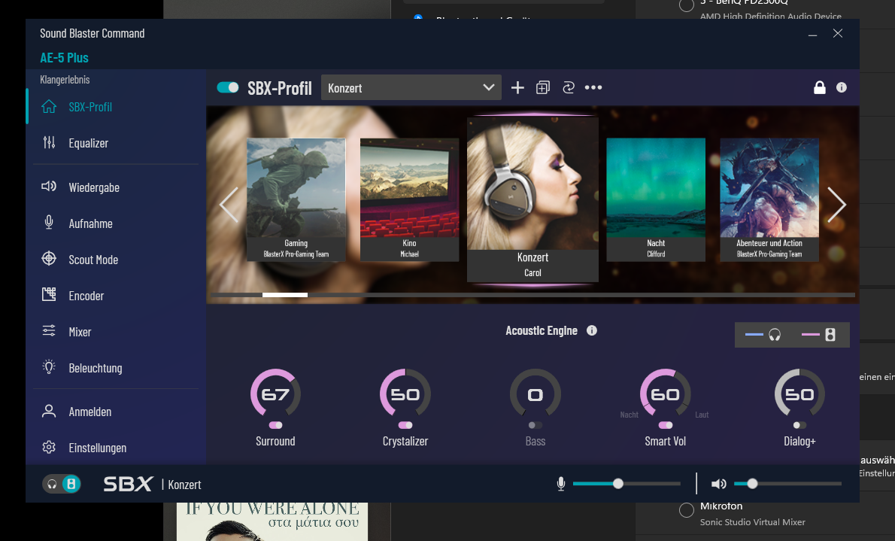Toggle the Smart Vol switch

click(x=666, y=425)
